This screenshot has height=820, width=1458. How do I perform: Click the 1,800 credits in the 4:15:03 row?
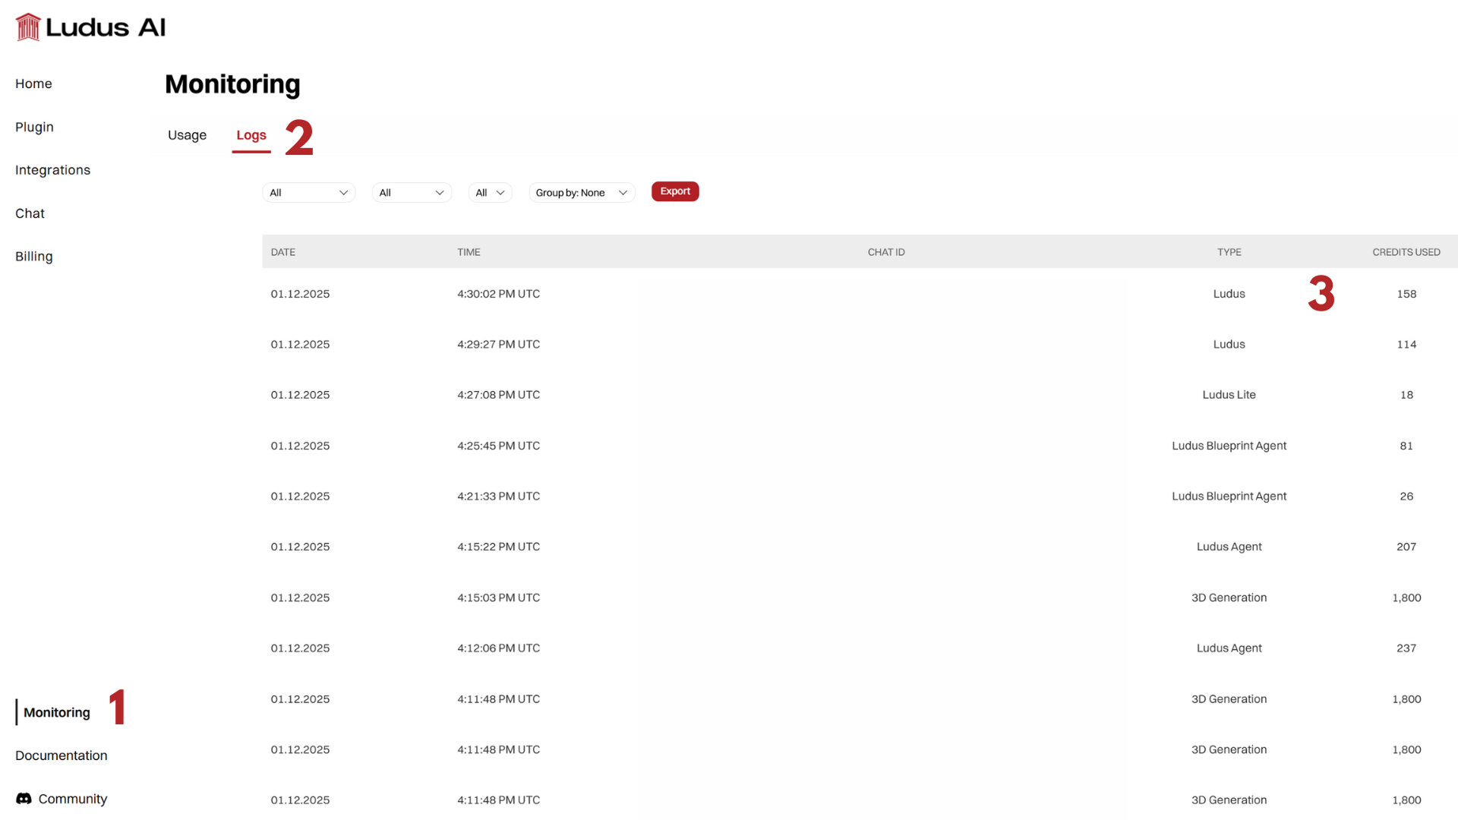point(1406,598)
